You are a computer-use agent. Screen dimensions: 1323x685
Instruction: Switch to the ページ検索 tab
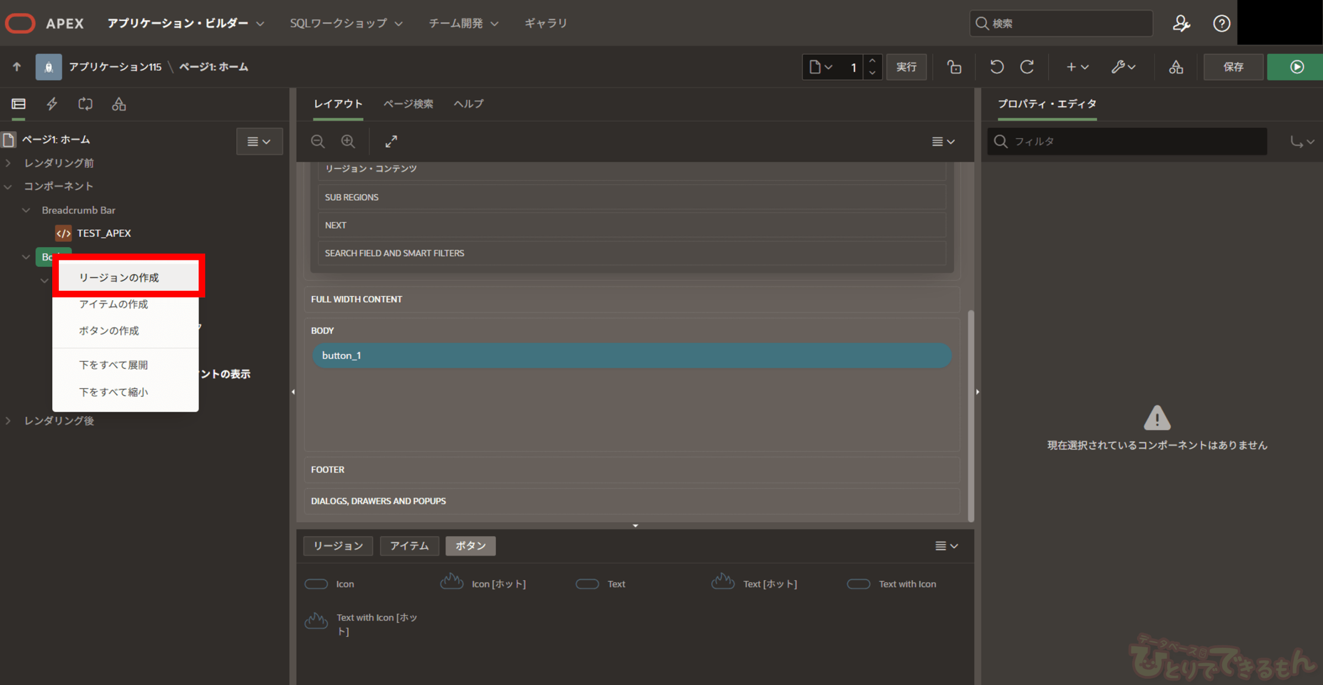(408, 104)
